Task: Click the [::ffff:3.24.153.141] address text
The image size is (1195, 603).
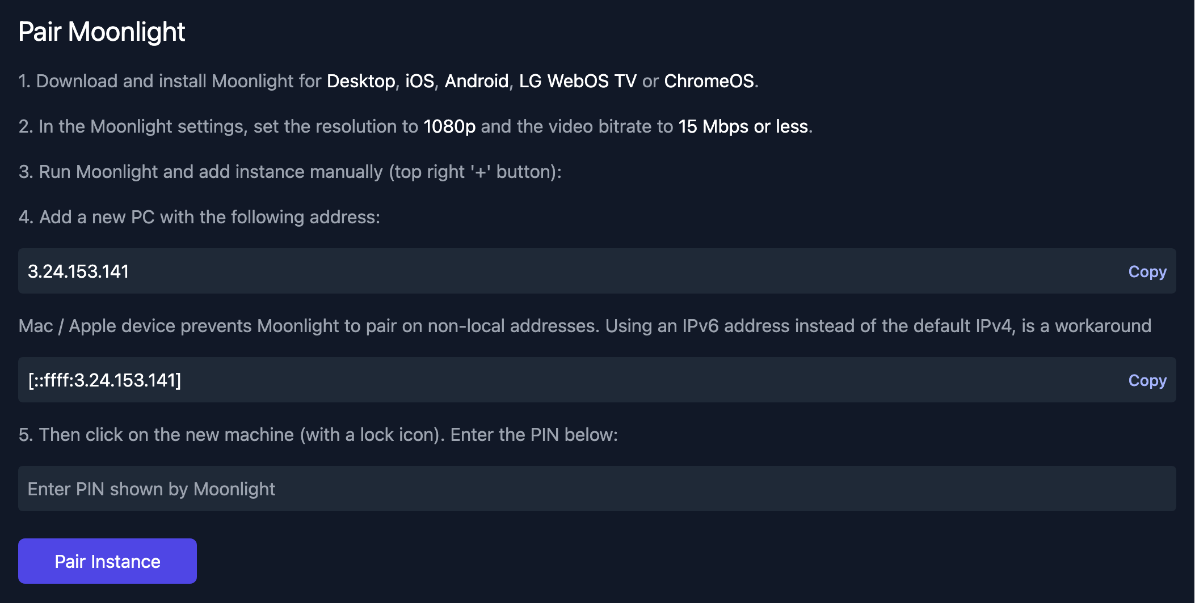Action: click(x=105, y=380)
